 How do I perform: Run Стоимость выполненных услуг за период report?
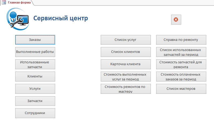click(x=126, y=77)
